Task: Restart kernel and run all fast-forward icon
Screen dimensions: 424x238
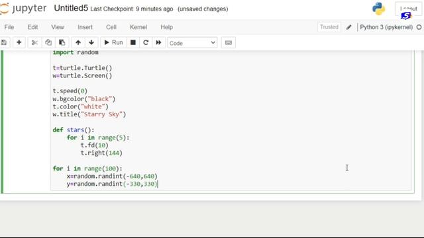Action: coord(158,42)
